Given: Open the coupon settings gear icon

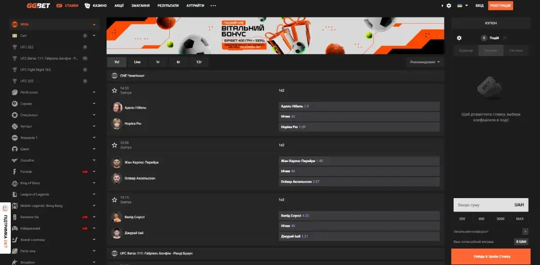Looking at the screenshot, I should click(x=459, y=38).
